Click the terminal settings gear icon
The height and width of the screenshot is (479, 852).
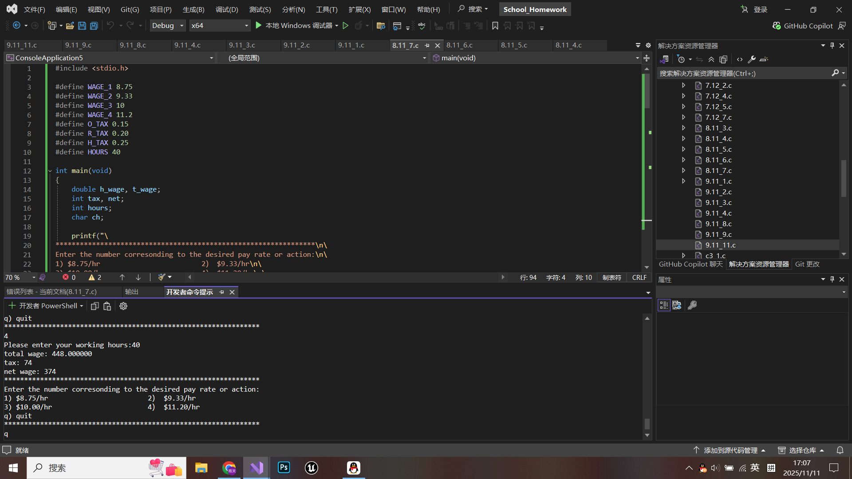pyautogui.click(x=123, y=306)
